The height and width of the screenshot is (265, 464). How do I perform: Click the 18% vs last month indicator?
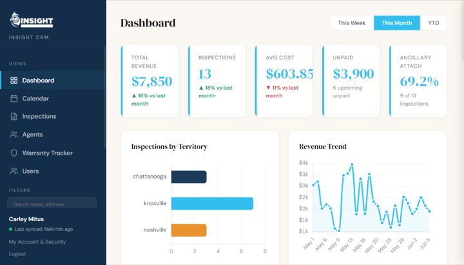pos(215,92)
